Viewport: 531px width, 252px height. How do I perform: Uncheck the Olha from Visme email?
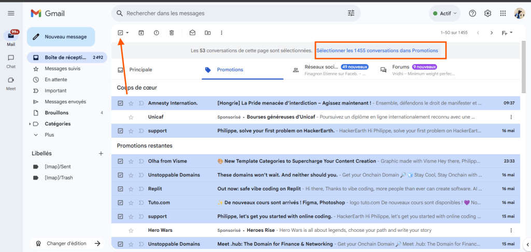click(120, 161)
